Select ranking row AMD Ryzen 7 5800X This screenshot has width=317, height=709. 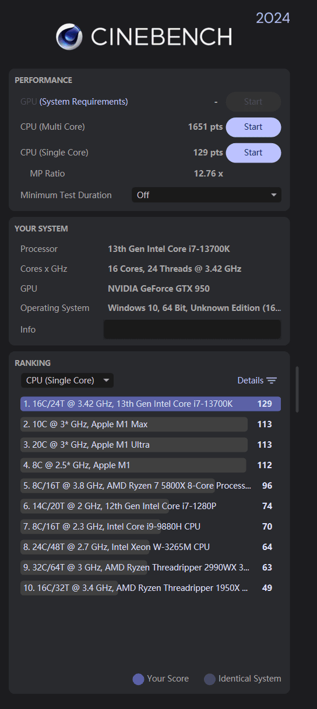150,486
